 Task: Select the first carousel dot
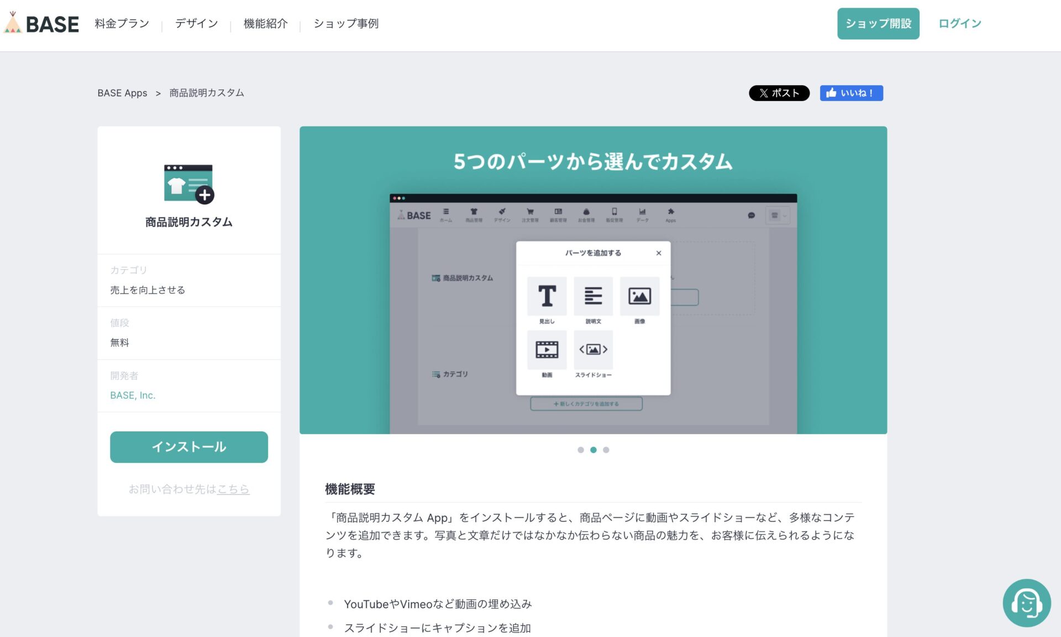point(580,450)
